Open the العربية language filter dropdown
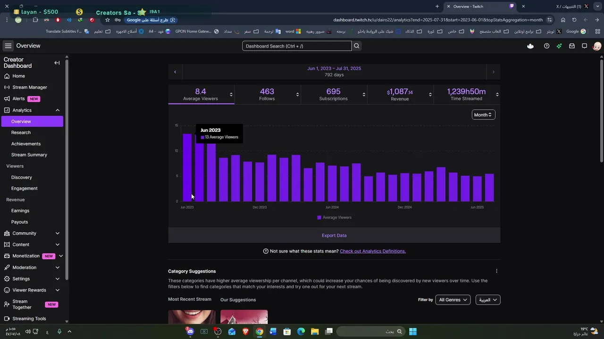 [x=487, y=300]
